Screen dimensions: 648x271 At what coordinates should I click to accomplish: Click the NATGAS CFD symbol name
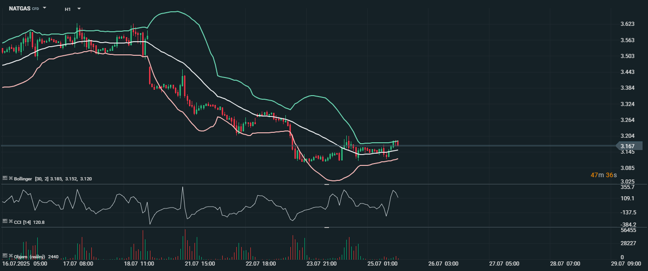(x=24, y=9)
